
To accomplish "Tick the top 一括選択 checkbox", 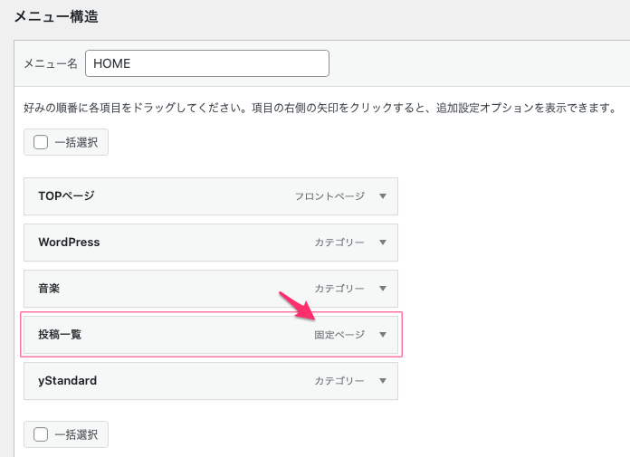I will 41,142.
